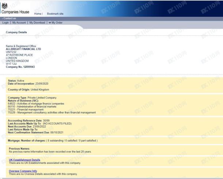Click the Country of Origin United Kingdom line
The width and height of the screenshot is (223, 179).
coord(29,90)
